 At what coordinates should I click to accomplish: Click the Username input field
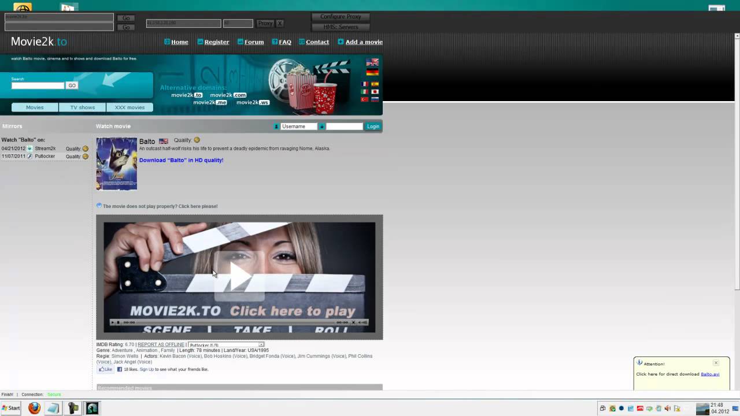tap(299, 127)
